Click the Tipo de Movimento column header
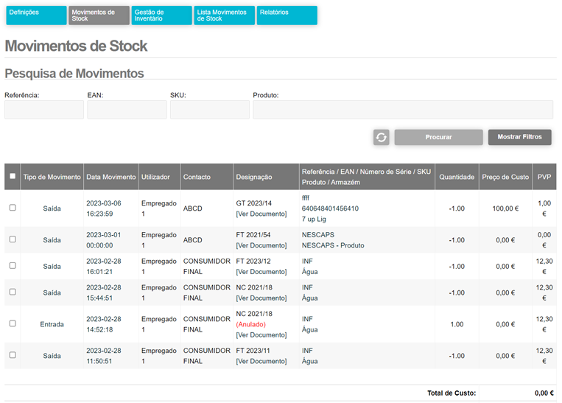Viewport: 562px width, 403px height. (52, 177)
